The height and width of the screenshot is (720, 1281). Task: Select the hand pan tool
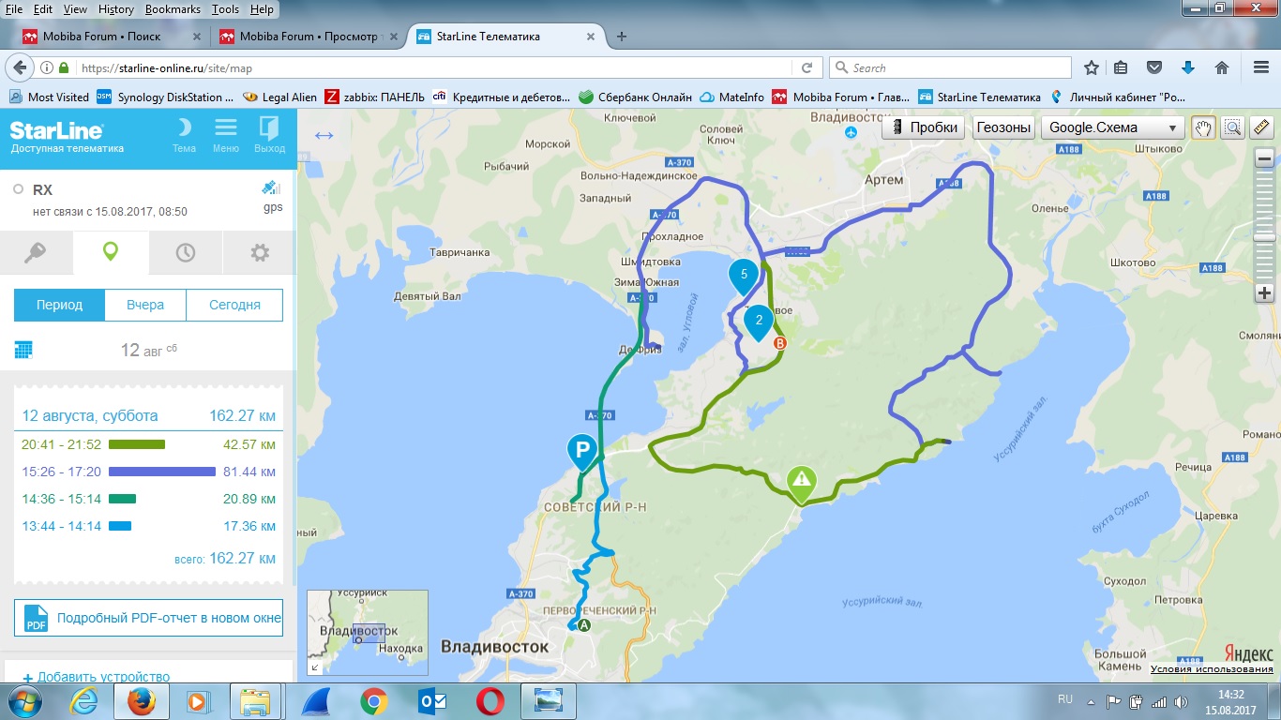tap(1203, 127)
